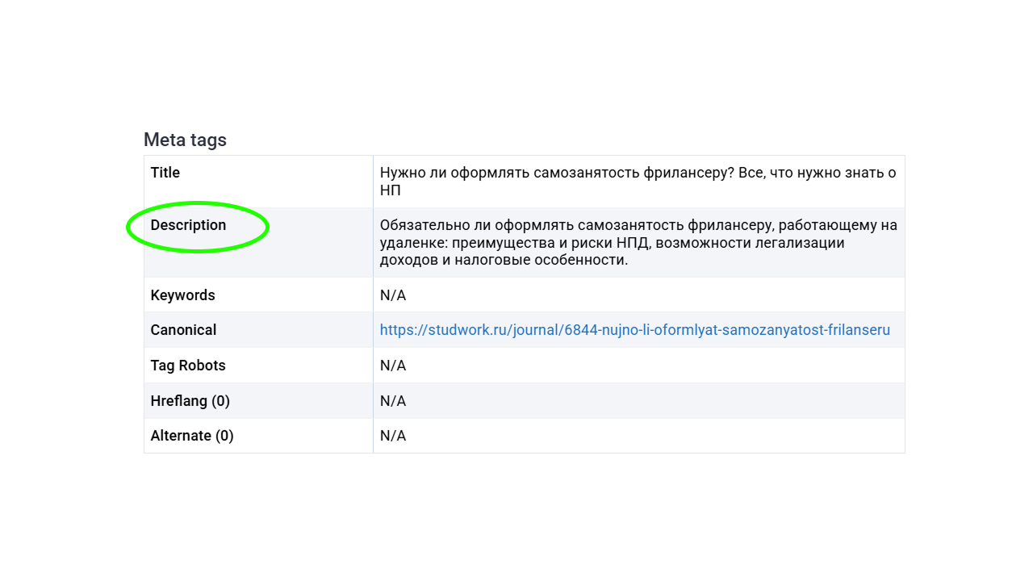Select the Alternate (0) label

pos(192,436)
